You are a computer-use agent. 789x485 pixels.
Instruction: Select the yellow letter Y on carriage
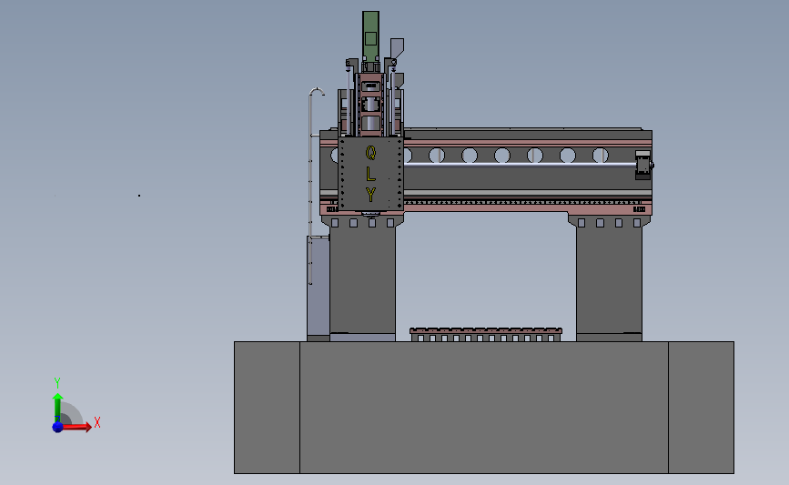coord(371,195)
